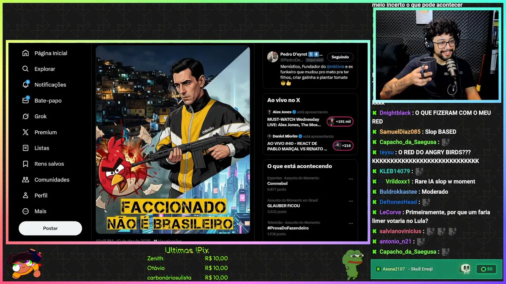
Task: Click the Pepe frog emote icon
Action: [x=352, y=264]
